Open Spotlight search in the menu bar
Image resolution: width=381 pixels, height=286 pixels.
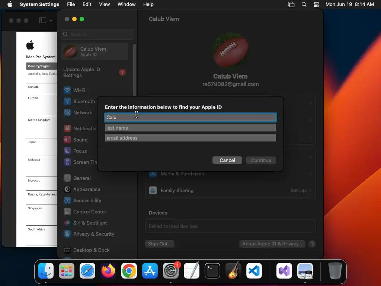point(304,4)
